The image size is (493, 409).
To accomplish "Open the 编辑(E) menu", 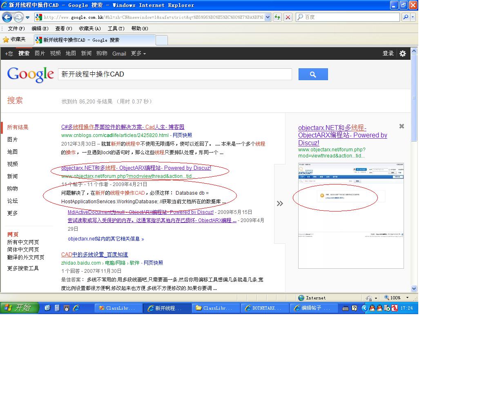I will pyautogui.click(x=40, y=29).
